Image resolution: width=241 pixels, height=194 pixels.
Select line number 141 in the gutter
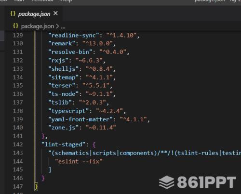pos(18,136)
